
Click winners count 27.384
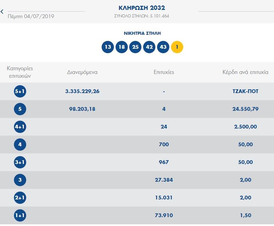point(164,180)
